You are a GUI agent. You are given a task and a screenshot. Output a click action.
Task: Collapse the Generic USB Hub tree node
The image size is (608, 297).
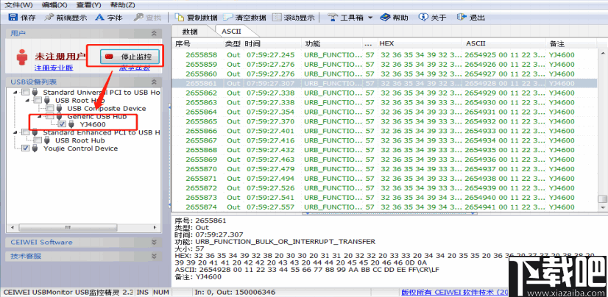pyautogui.click(x=40, y=116)
